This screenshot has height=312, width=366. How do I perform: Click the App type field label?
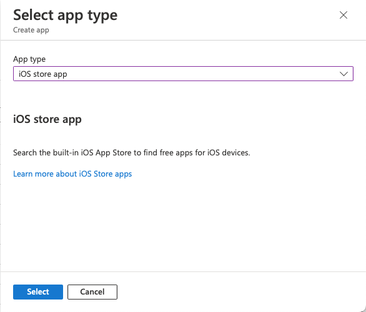29,59
